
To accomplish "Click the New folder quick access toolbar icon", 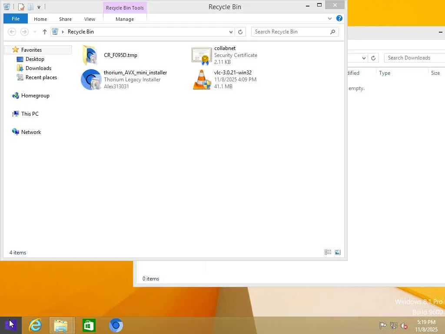I will 31,7.
